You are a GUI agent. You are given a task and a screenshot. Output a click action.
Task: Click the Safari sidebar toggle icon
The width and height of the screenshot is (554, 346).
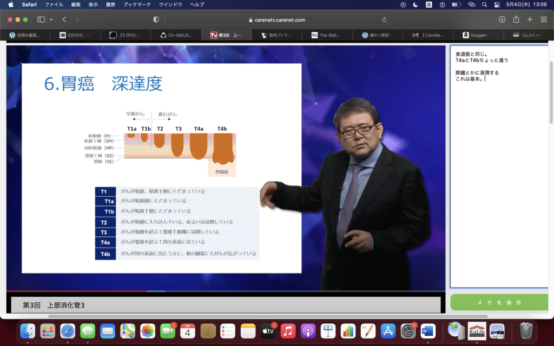[x=41, y=19]
